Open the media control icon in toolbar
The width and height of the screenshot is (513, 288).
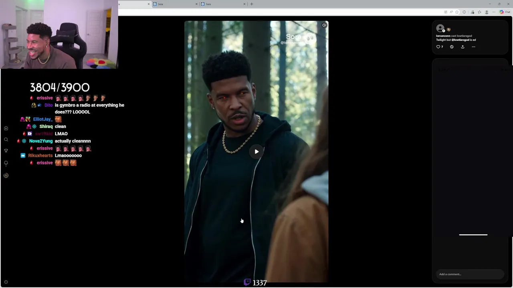[x=473, y=12]
